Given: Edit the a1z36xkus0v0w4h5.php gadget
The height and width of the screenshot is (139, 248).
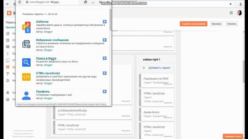Looking at the screenshot, I should click(x=126, y=116).
